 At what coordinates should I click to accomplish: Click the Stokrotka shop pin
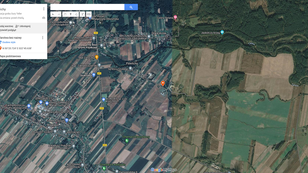[94, 75]
